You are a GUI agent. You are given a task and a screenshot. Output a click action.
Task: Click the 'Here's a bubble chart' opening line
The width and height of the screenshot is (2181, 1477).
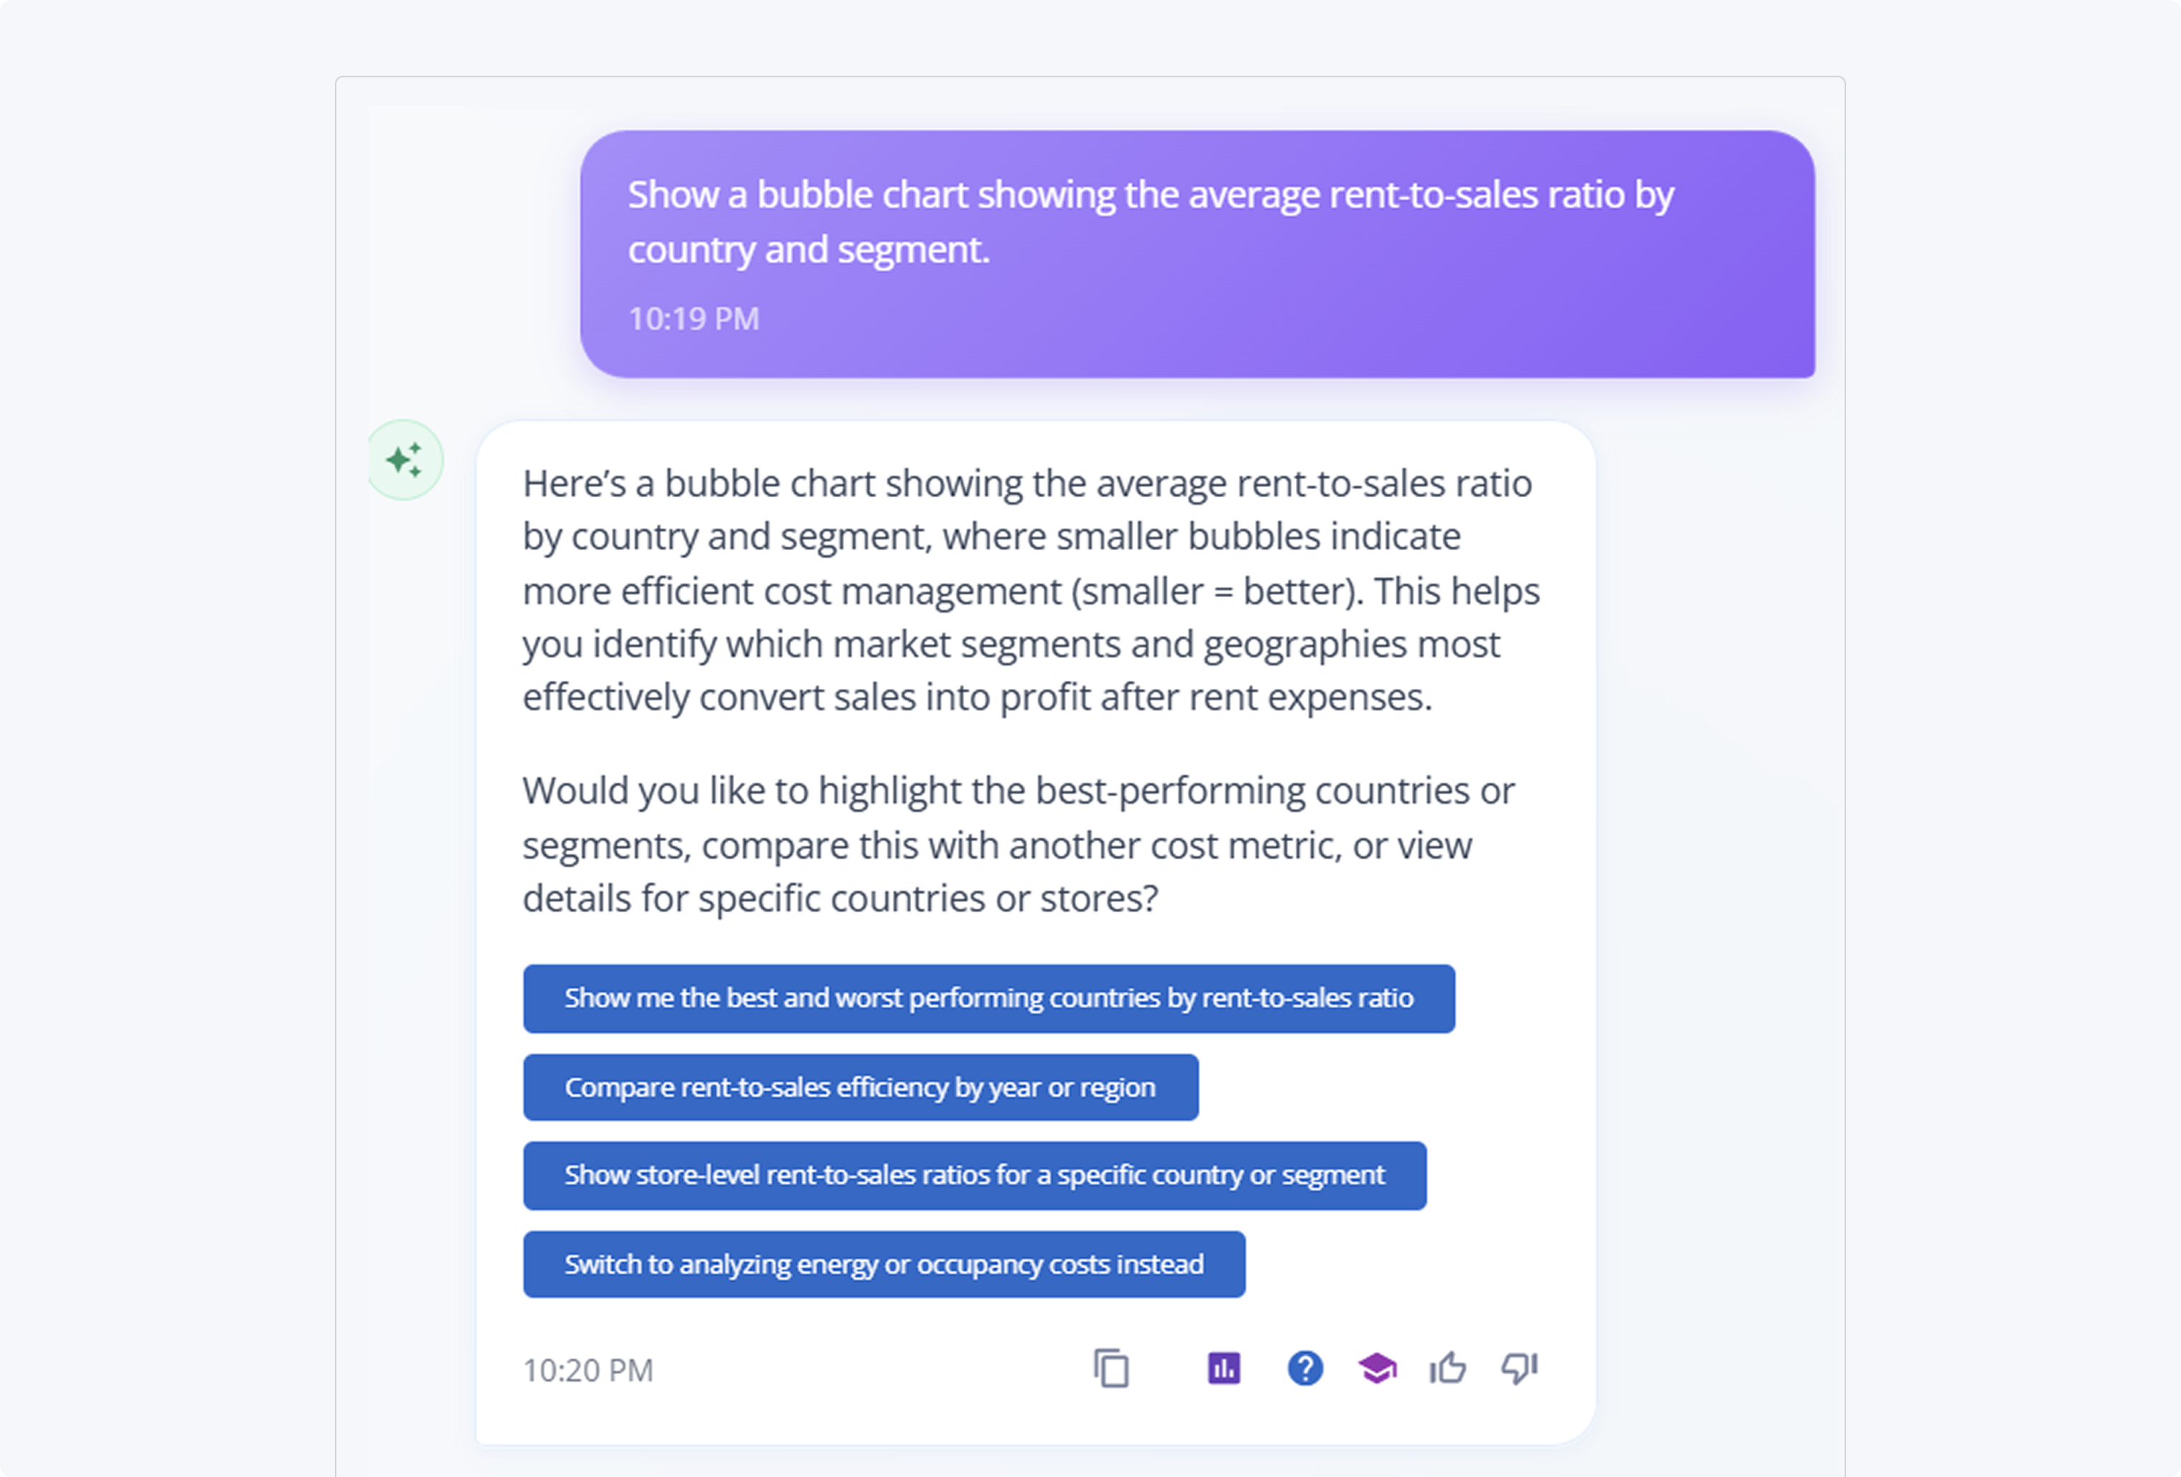(1027, 484)
